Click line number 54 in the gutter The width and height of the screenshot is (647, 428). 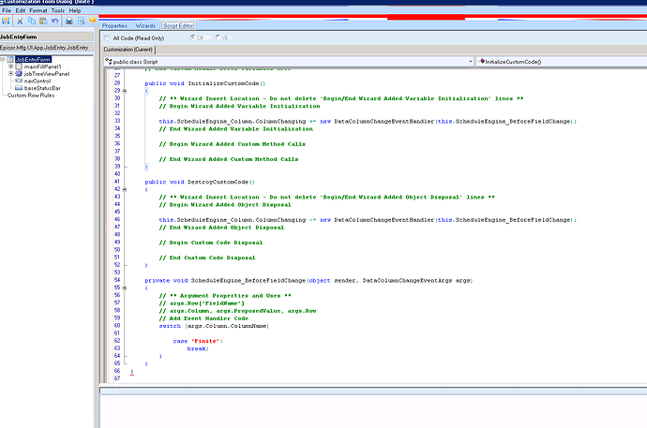[x=117, y=280]
